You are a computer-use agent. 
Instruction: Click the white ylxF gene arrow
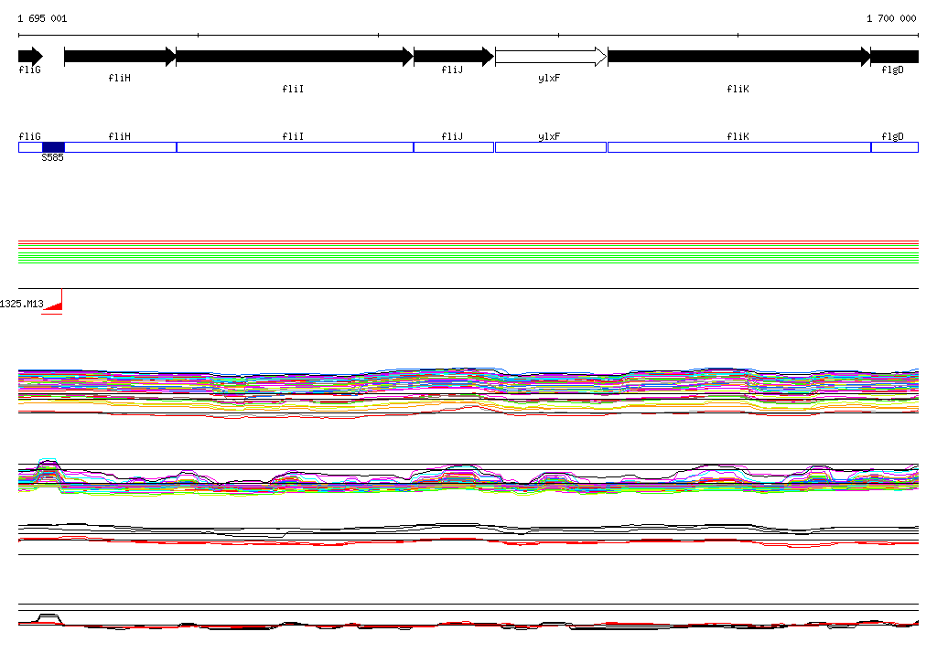(551, 57)
